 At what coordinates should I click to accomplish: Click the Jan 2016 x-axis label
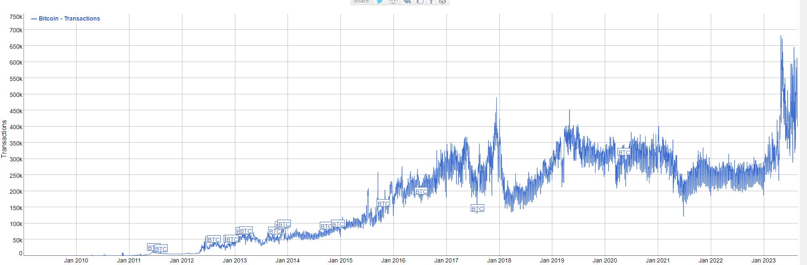[x=393, y=260]
